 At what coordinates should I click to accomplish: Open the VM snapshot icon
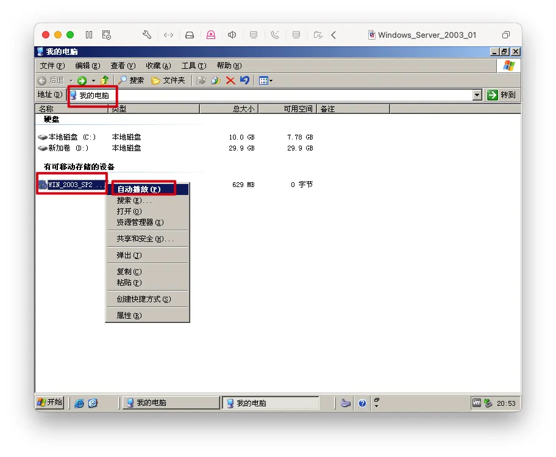(106, 35)
